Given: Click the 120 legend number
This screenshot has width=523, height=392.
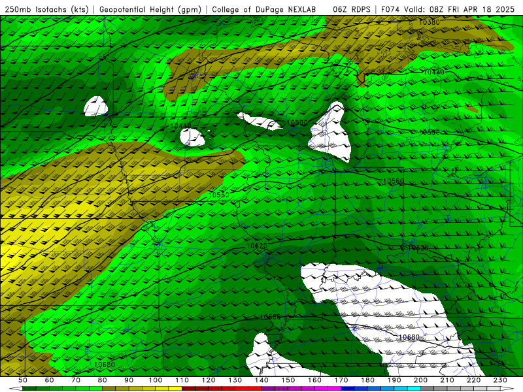Looking at the screenshot, I should [x=209, y=380].
